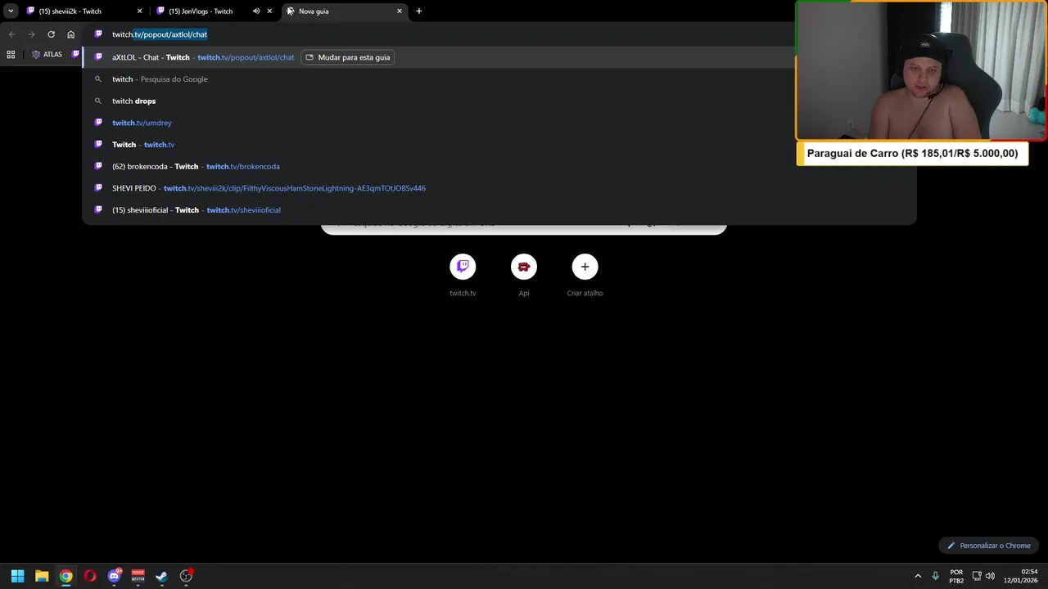Open the apps grid in bookmarks bar
The image size is (1048, 589).
11,55
